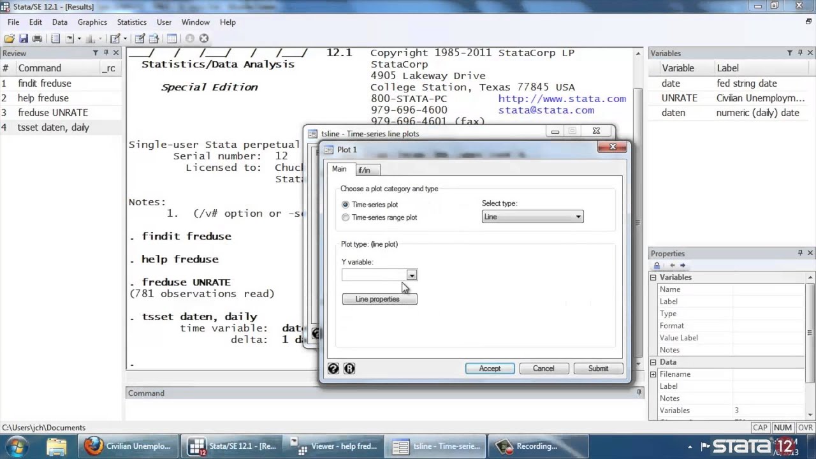The height and width of the screenshot is (459, 816).
Task: Click the Save toolbar icon
Action: tap(24, 38)
